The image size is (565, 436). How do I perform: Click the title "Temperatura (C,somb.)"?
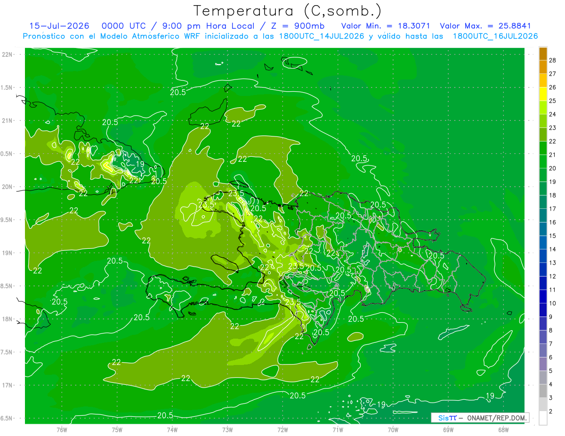coord(288,11)
